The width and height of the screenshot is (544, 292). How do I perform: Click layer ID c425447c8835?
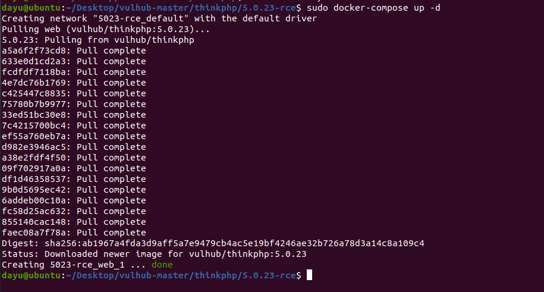[34, 93]
